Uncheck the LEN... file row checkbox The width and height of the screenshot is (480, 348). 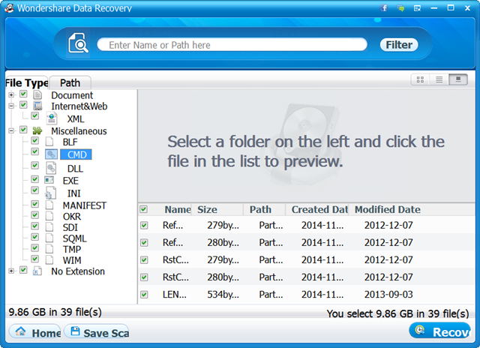pyautogui.click(x=144, y=295)
